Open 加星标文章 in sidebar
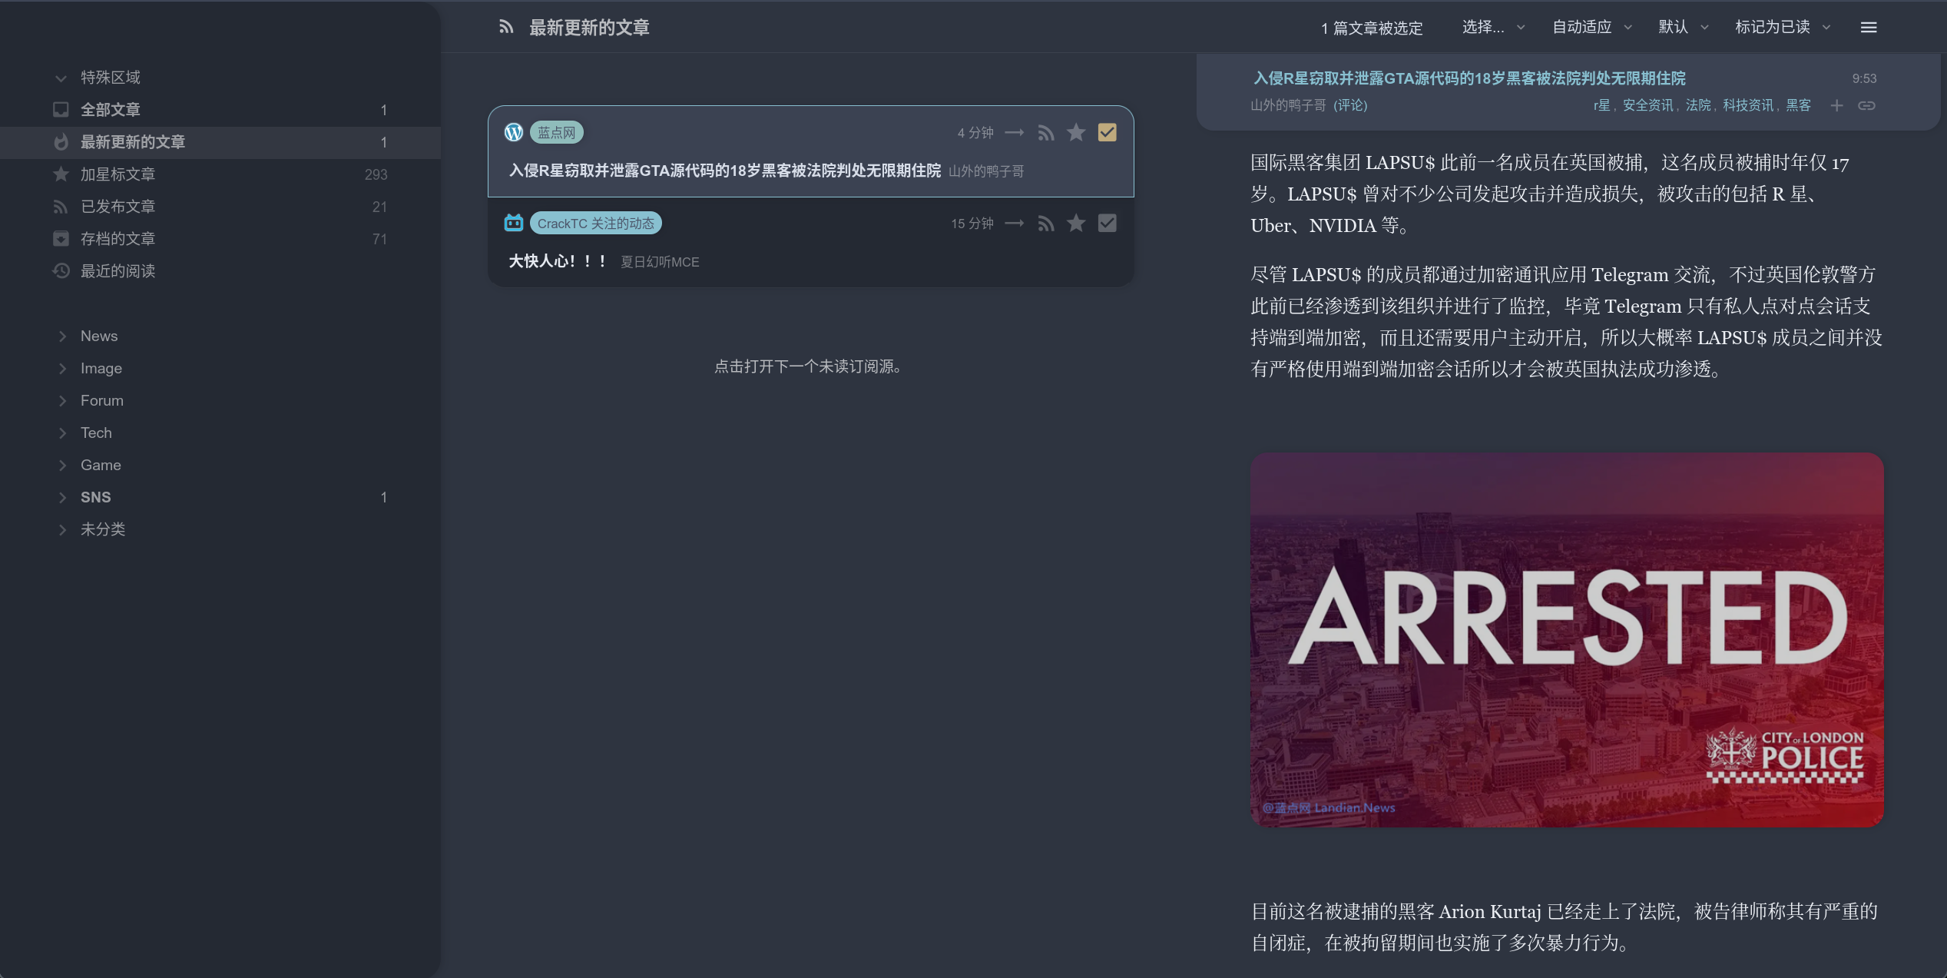The height and width of the screenshot is (978, 1947). [x=118, y=174]
